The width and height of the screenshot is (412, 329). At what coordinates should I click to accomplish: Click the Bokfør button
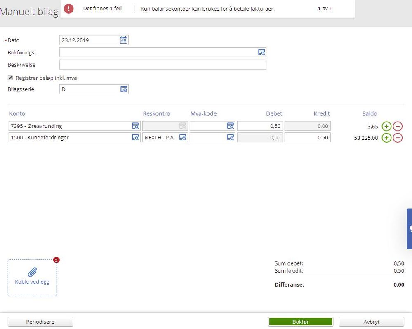tap(301, 322)
